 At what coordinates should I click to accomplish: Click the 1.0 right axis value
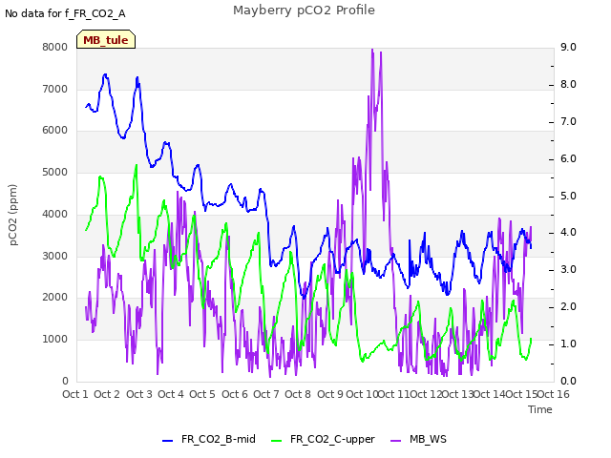coord(569,343)
